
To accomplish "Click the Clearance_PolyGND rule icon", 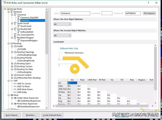I will 18,18.
